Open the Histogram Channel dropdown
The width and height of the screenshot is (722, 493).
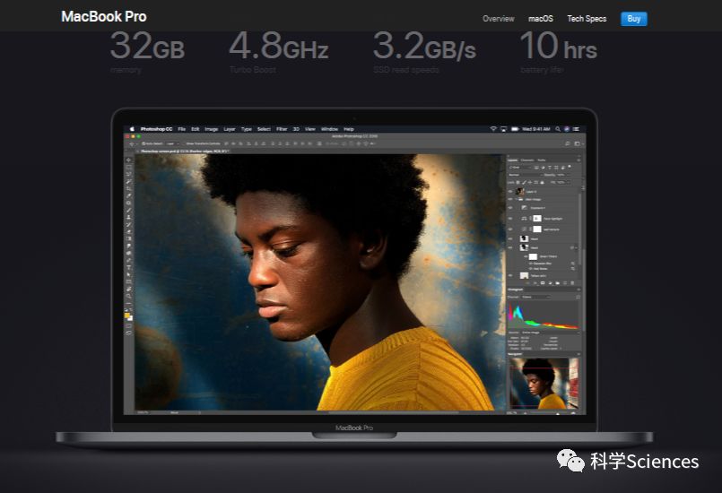tap(535, 297)
